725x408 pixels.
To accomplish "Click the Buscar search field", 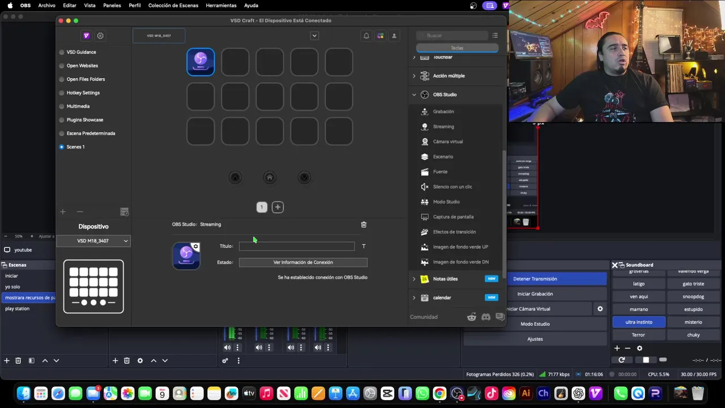I will 453,36.
